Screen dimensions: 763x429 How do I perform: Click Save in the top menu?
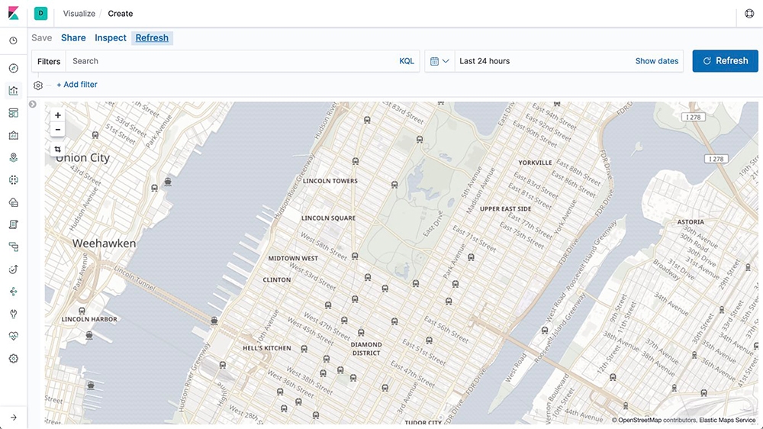[x=42, y=38]
